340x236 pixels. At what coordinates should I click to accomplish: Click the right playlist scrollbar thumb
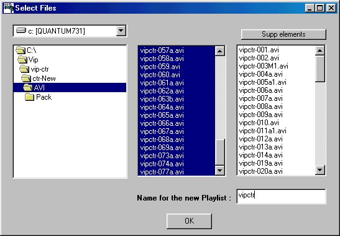[x=320, y=68]
